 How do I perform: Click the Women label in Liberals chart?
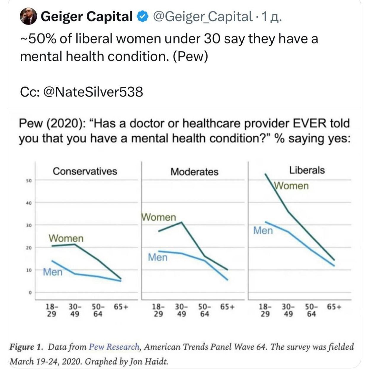click(291, 186)
